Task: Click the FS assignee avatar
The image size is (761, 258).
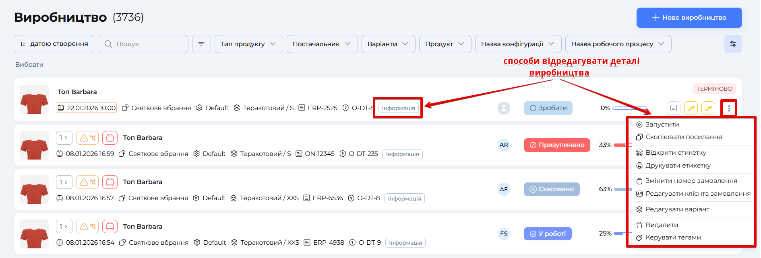Action: tap(504, 233)
